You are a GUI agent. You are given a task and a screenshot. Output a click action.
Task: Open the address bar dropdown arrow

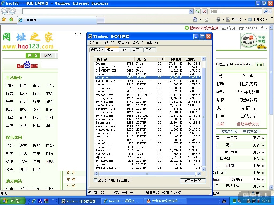click(x=191, y=11)
